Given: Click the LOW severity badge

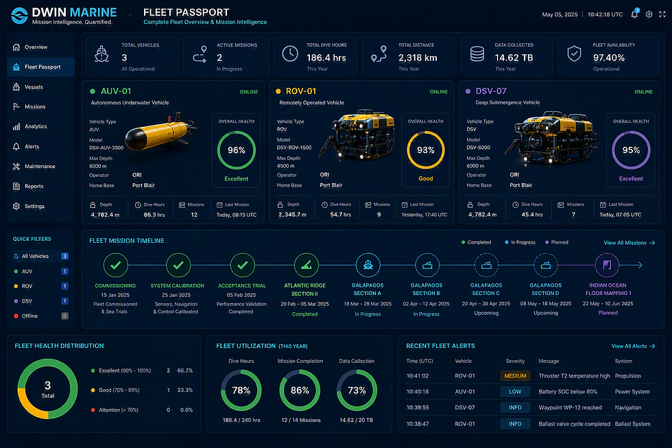Looking at the screenshot, I should (515, 392).
